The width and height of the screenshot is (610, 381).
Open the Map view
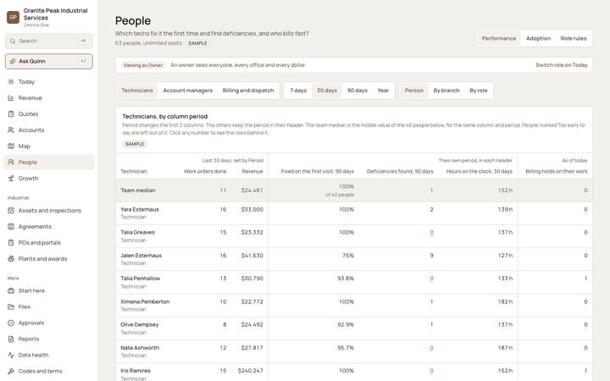(48, 146)
